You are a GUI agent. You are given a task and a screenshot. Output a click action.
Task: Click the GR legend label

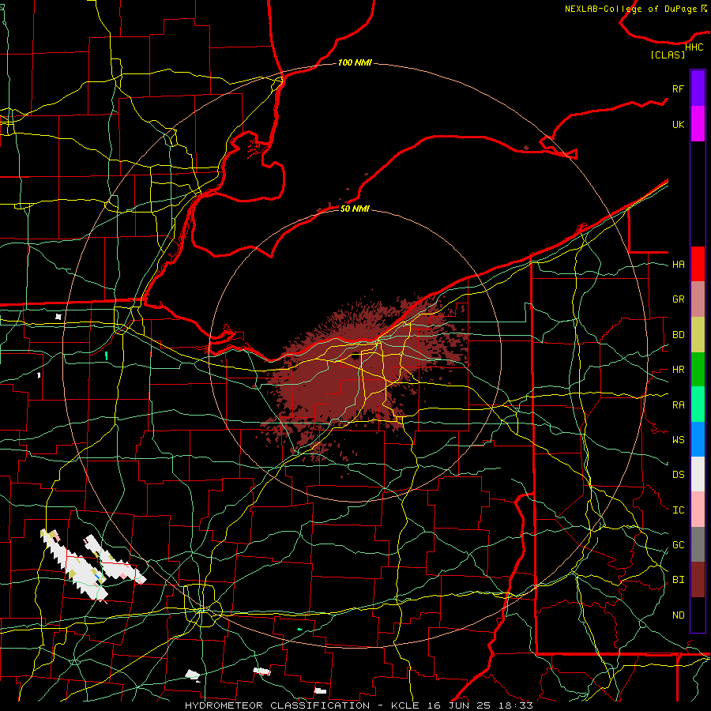[x=678, y=299]
